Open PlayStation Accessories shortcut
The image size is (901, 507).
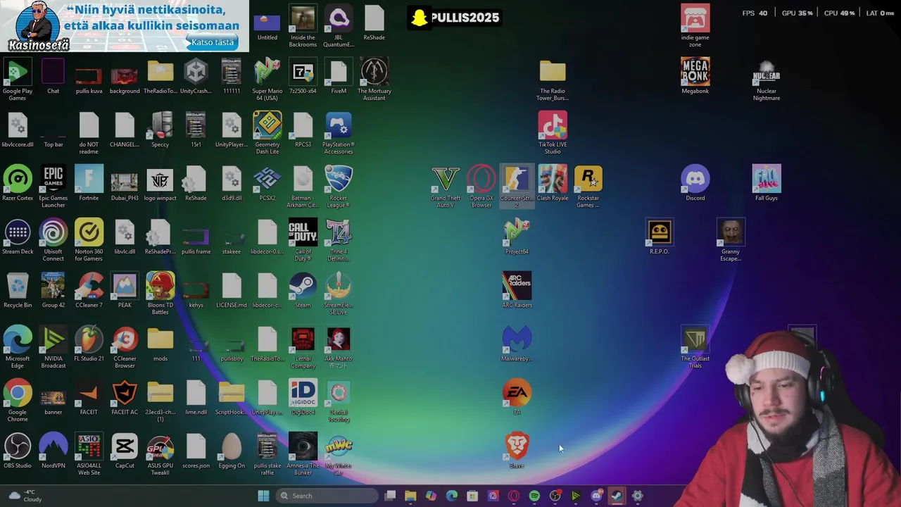tap(339, 132)
